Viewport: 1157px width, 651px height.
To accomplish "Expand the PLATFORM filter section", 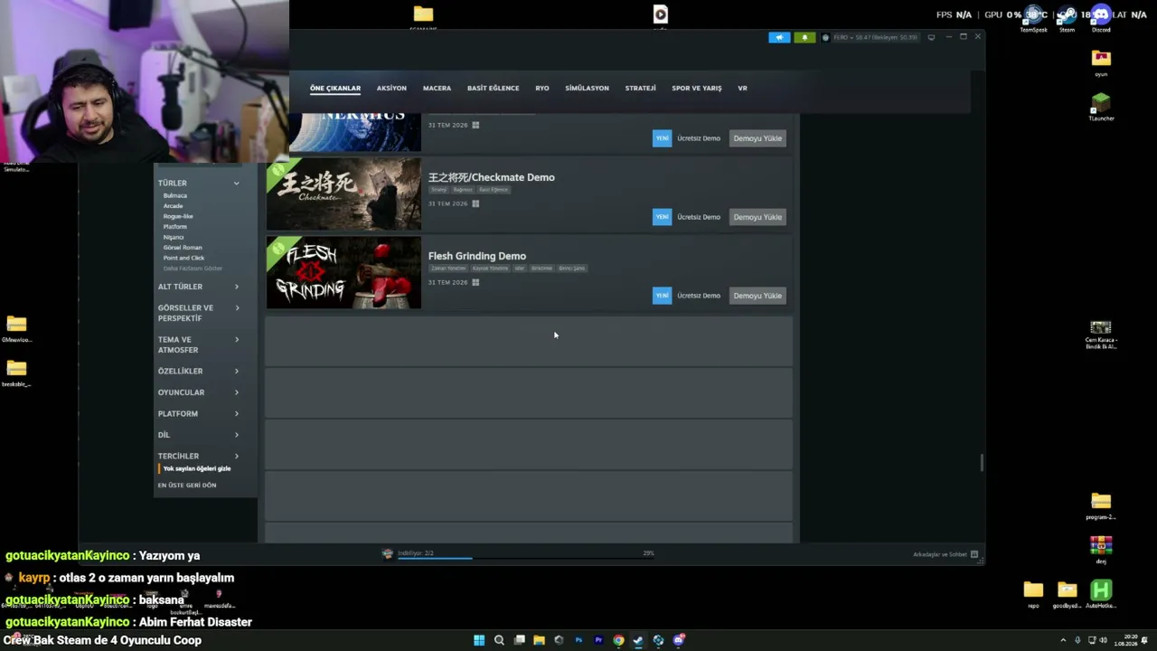I will (x=199, y=414).
